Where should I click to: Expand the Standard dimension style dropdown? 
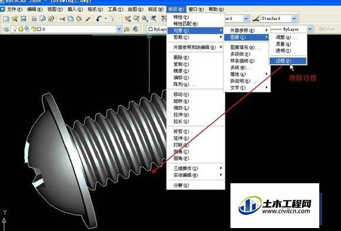click(x=294, y=19)
